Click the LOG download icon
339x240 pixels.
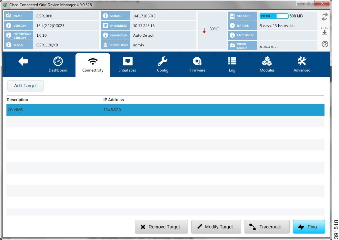point(324,31)
